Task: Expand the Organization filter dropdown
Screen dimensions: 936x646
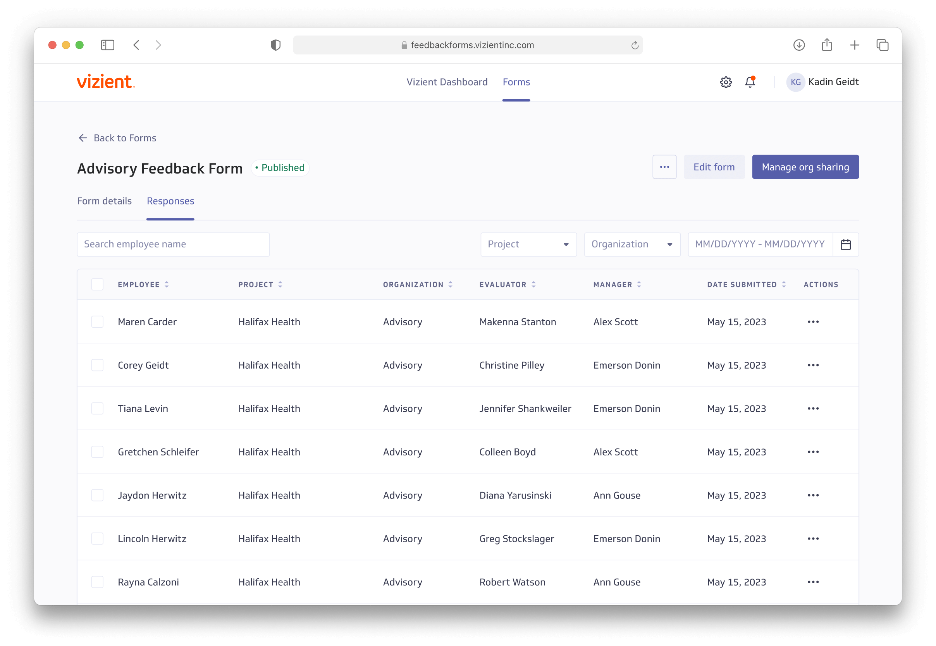Action: point(631,244)
